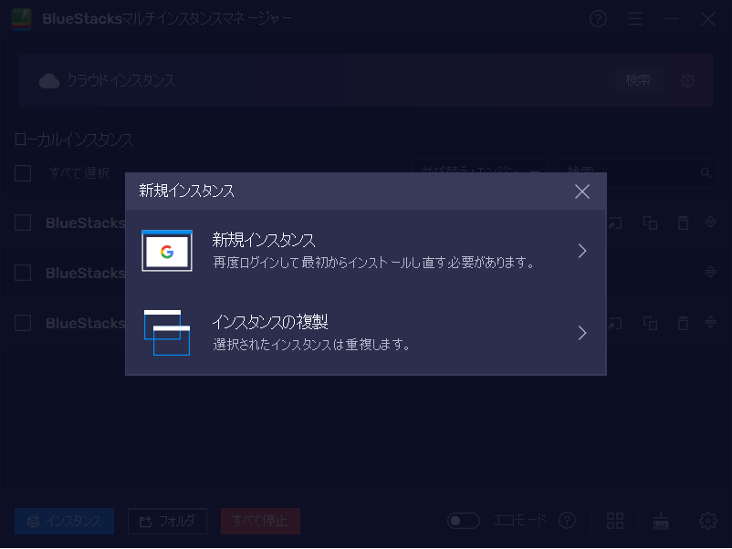732x549 pixels.
Task: Open the sort order dropdown
Action: 479,171
